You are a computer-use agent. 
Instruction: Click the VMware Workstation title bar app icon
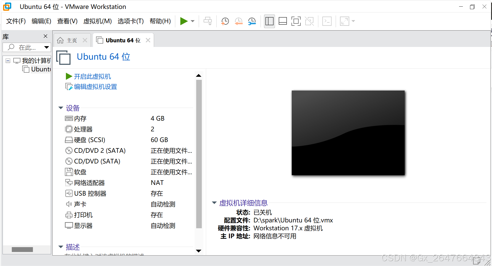7,7
